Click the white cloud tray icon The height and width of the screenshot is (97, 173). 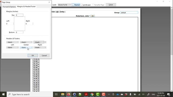[x=122, y=94]
